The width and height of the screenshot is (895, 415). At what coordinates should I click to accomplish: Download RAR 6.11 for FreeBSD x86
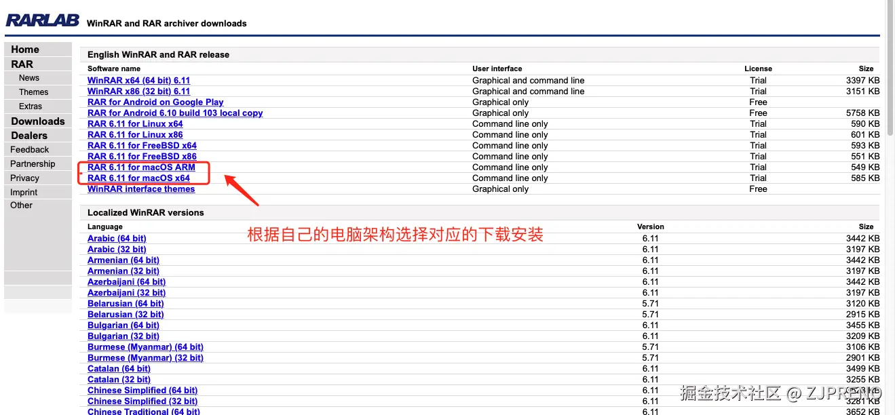[142, 157]
